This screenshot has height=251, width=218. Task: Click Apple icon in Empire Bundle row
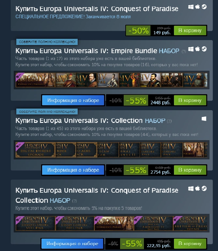point(197,49)
